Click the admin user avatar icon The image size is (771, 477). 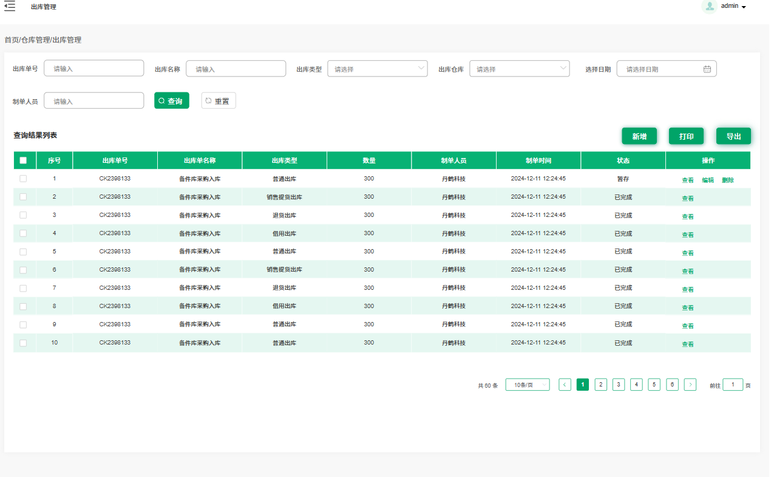709,7
